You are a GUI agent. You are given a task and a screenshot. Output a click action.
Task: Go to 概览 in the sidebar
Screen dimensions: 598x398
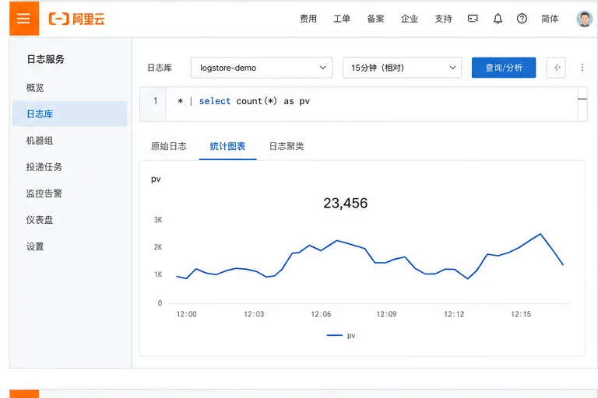pyautogui.click(x=35, y=88)
